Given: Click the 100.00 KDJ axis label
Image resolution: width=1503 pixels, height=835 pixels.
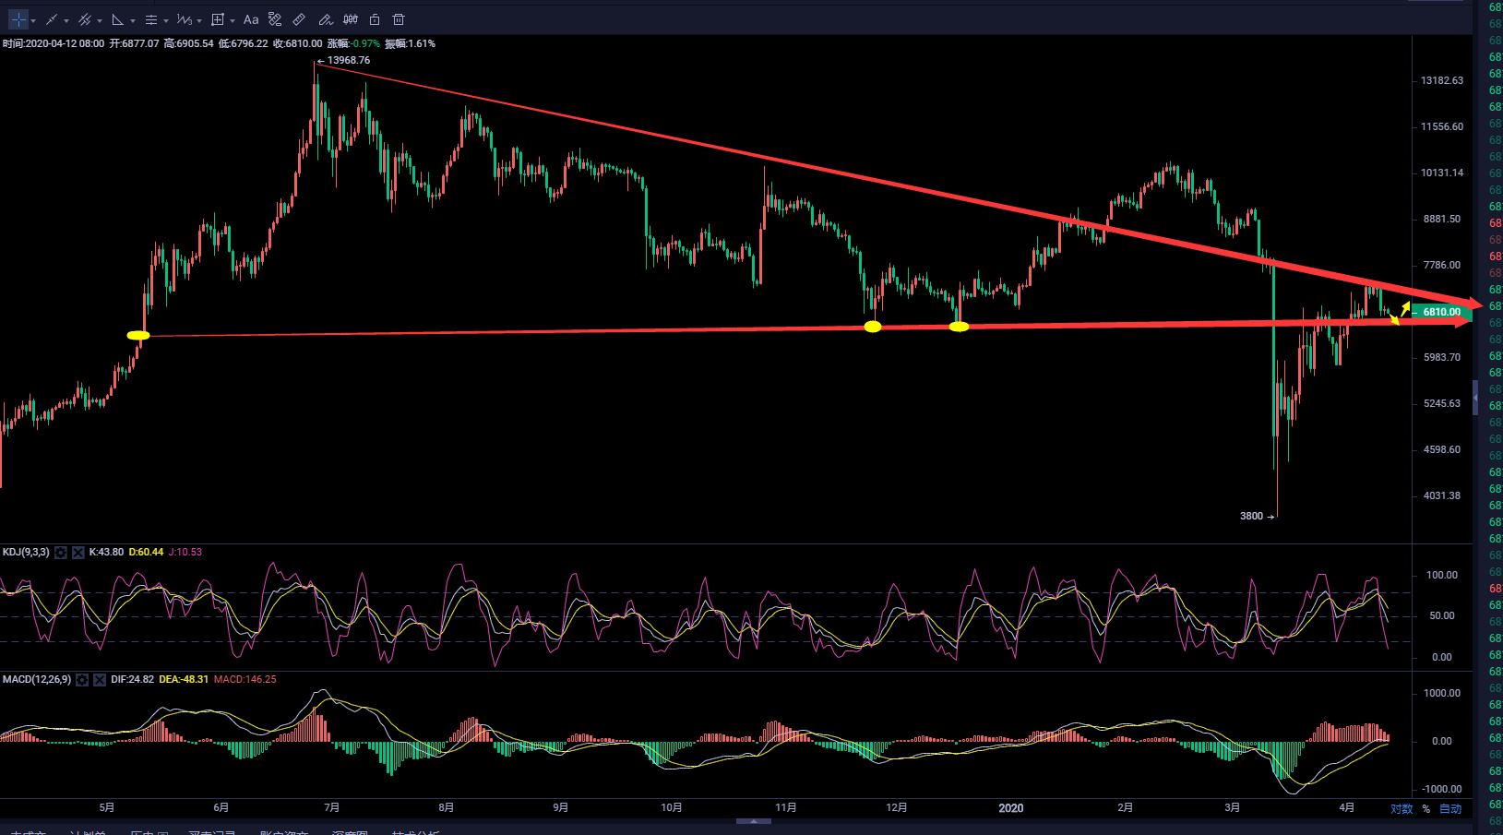Looking at the screenshot, I should [x=1442, y=576].
